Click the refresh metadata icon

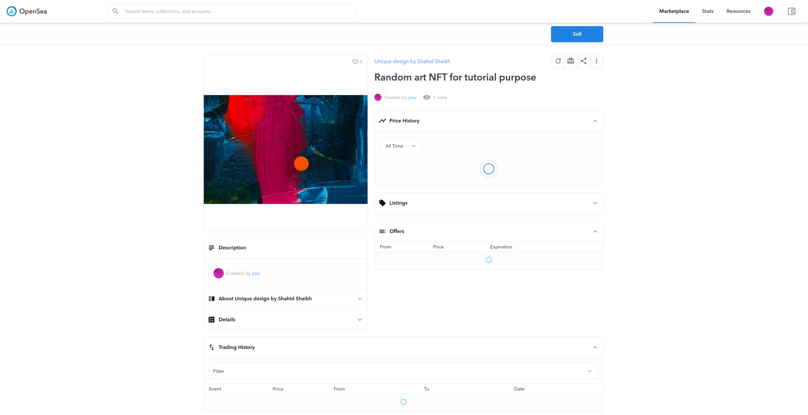click(558, 61)
